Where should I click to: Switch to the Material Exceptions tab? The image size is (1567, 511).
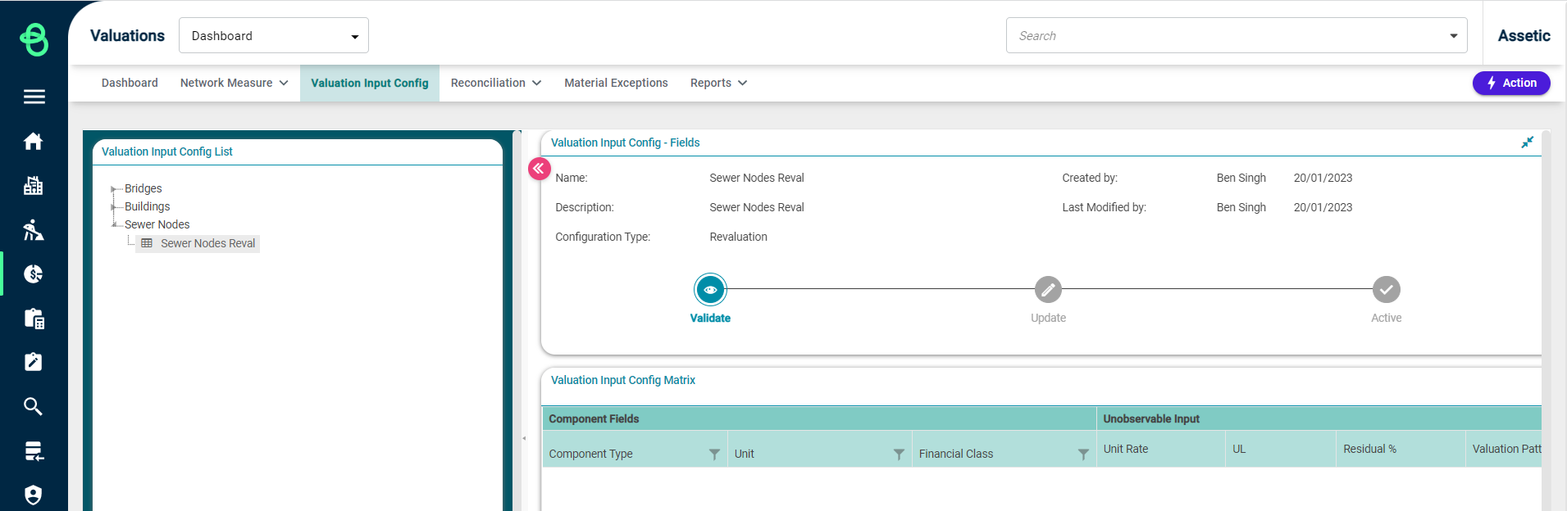tap(616, 83)
